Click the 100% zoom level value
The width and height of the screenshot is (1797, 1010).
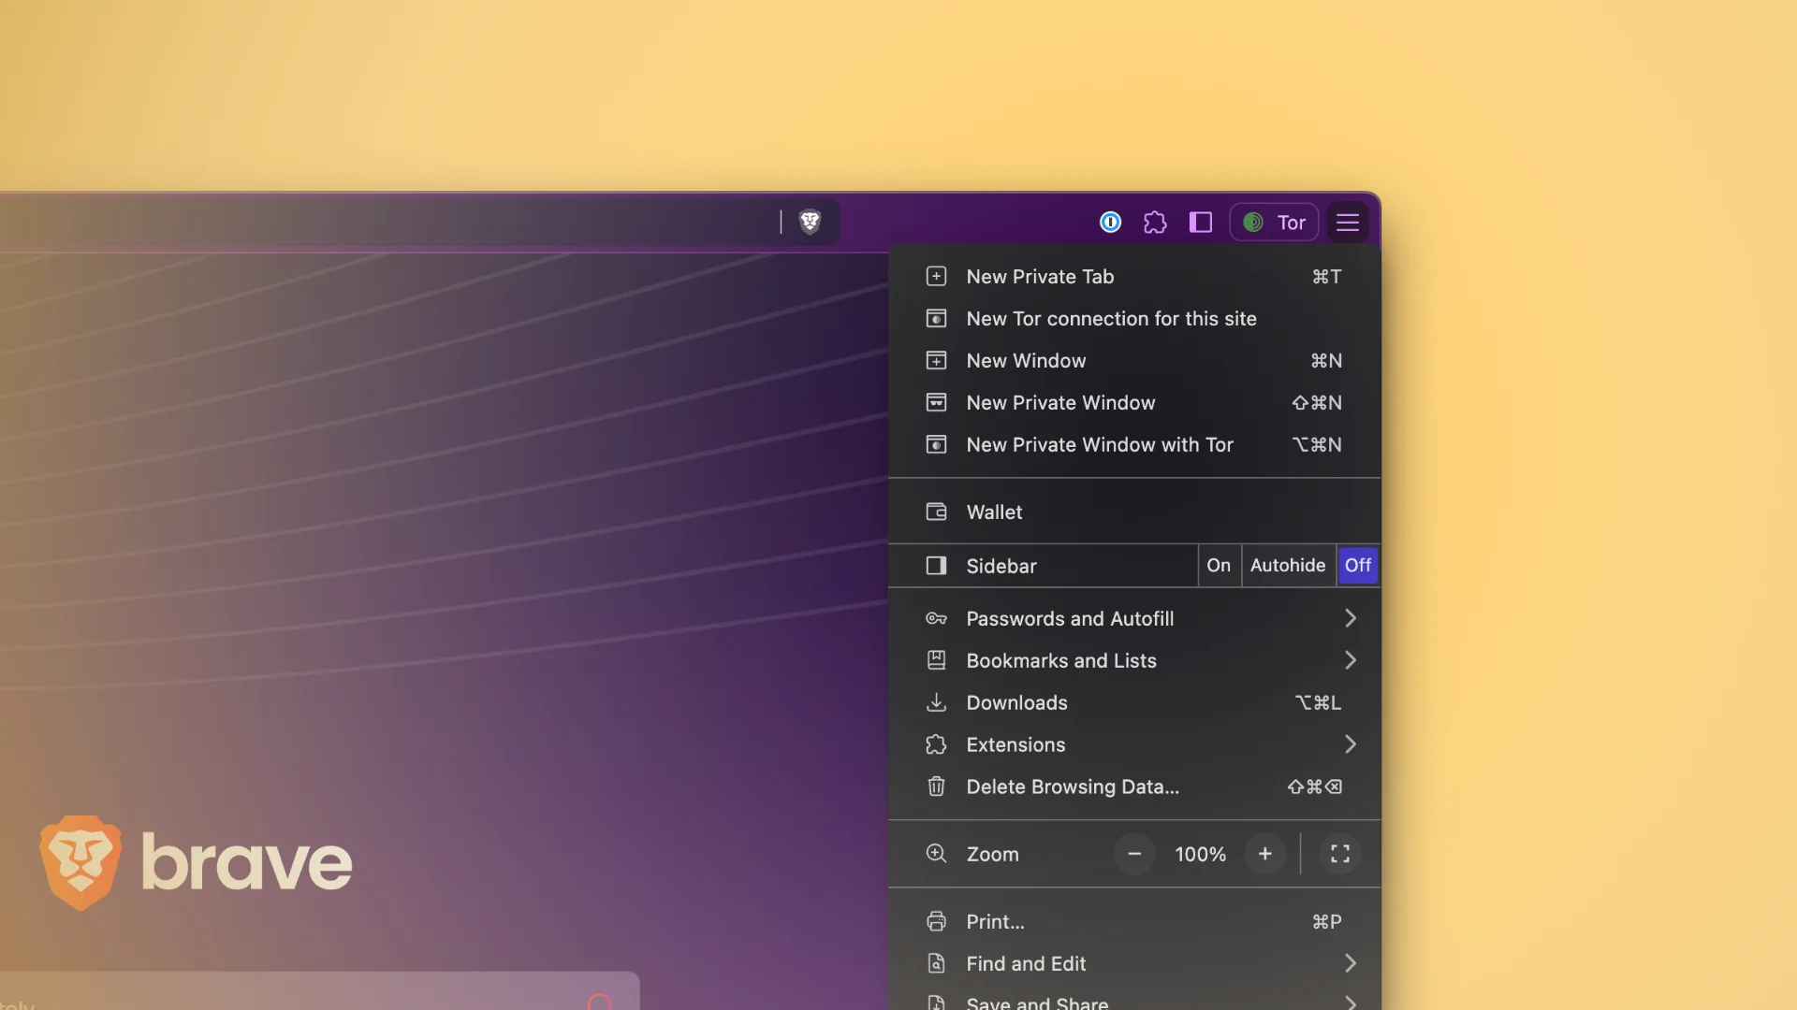[1200, 854]
